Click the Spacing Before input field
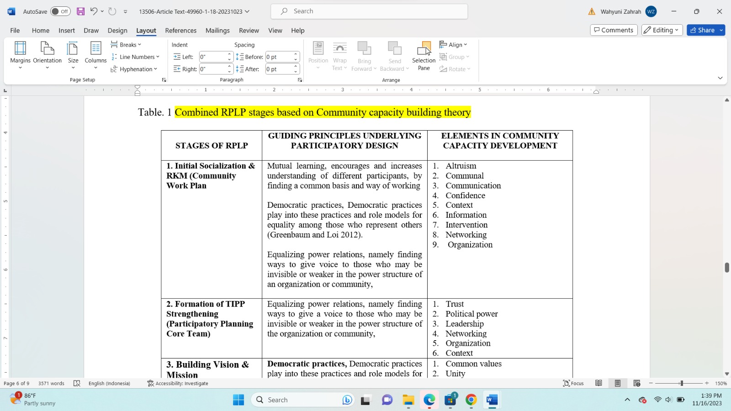The width and height of the screenshot is (731, 411). 279,57
